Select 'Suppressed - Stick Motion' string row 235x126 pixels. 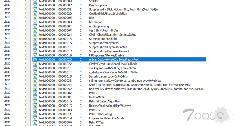119,9
